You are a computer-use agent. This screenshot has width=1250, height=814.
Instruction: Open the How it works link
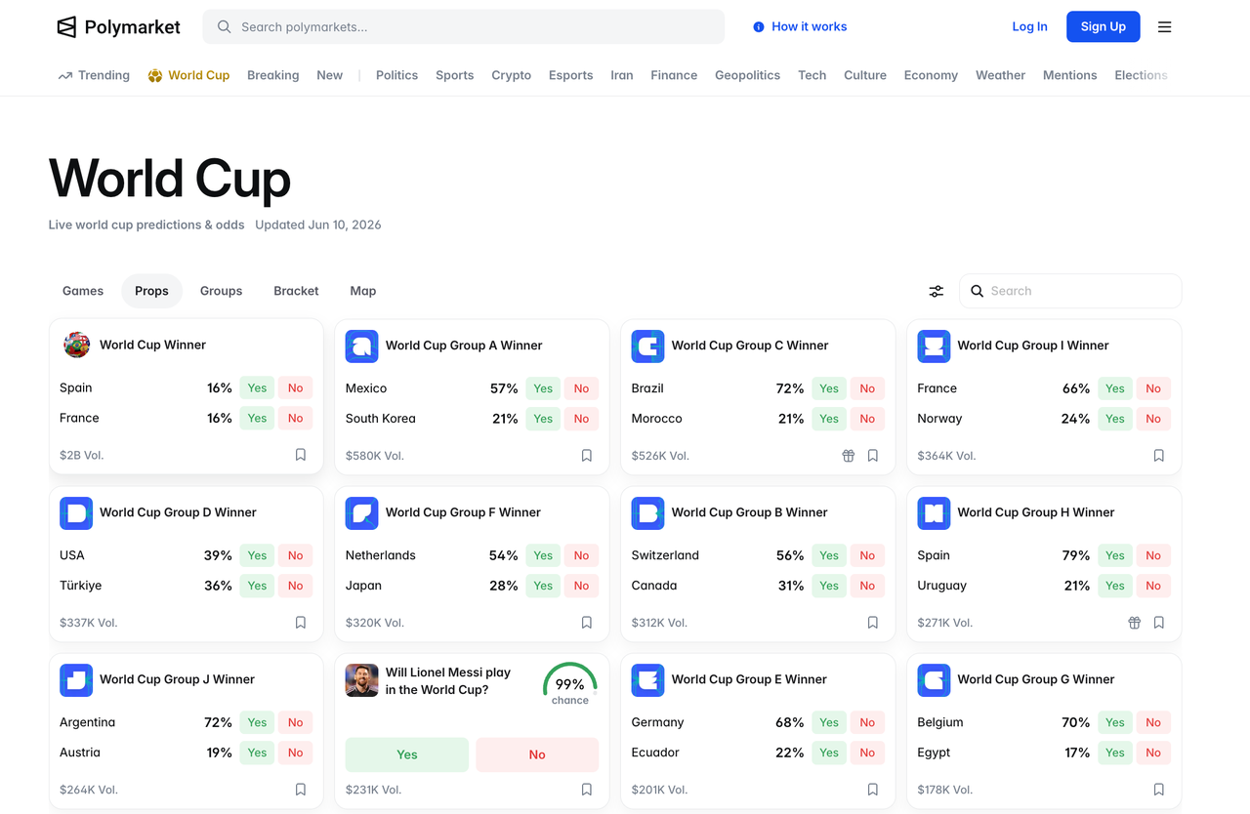[800, 26]
